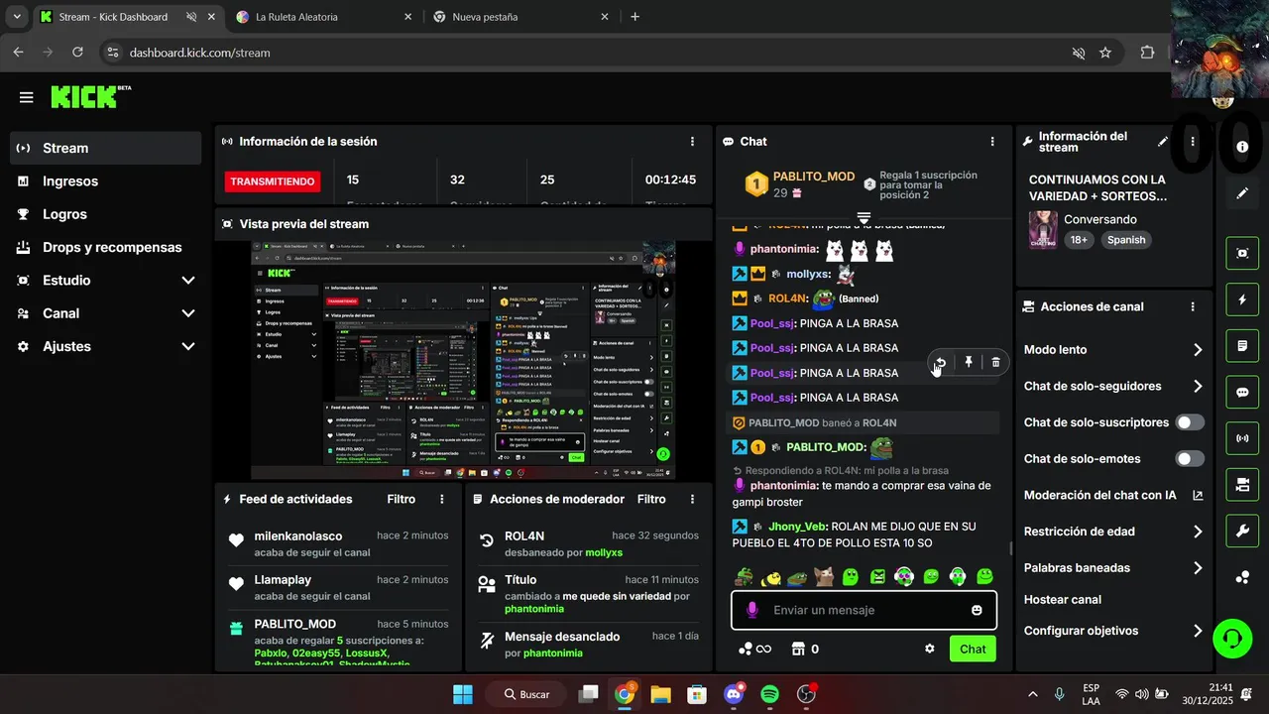Image resolution: width=1269 pixels, height=714 pixels.
Task: Click the green headset support button
Action: (x=1232, y=638)
